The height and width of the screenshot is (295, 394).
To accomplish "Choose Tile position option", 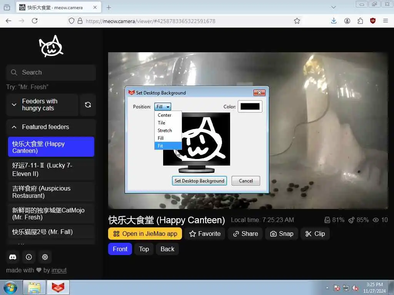I will pos(168,123).
